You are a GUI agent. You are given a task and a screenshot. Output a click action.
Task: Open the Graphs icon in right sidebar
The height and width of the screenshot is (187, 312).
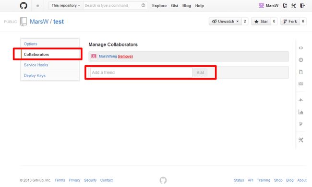(300, 112)
